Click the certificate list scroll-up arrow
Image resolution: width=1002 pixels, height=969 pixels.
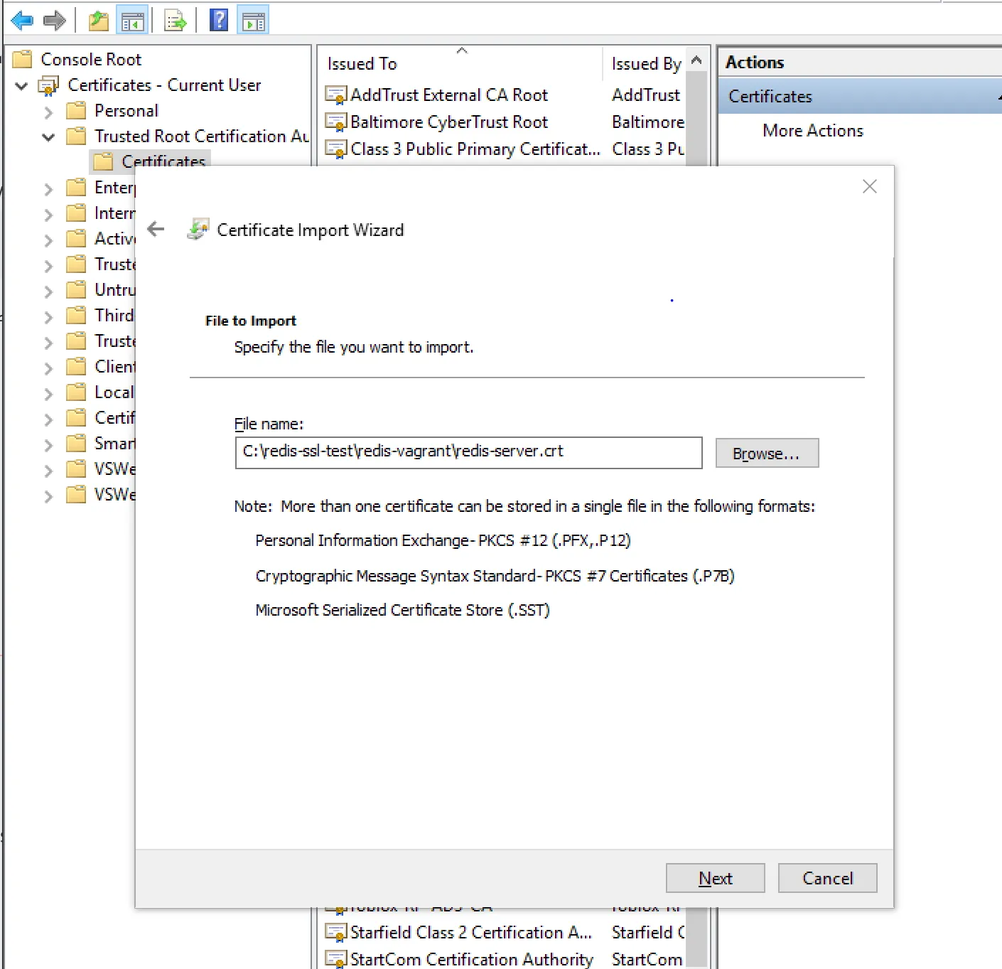[x=696, y=61]
